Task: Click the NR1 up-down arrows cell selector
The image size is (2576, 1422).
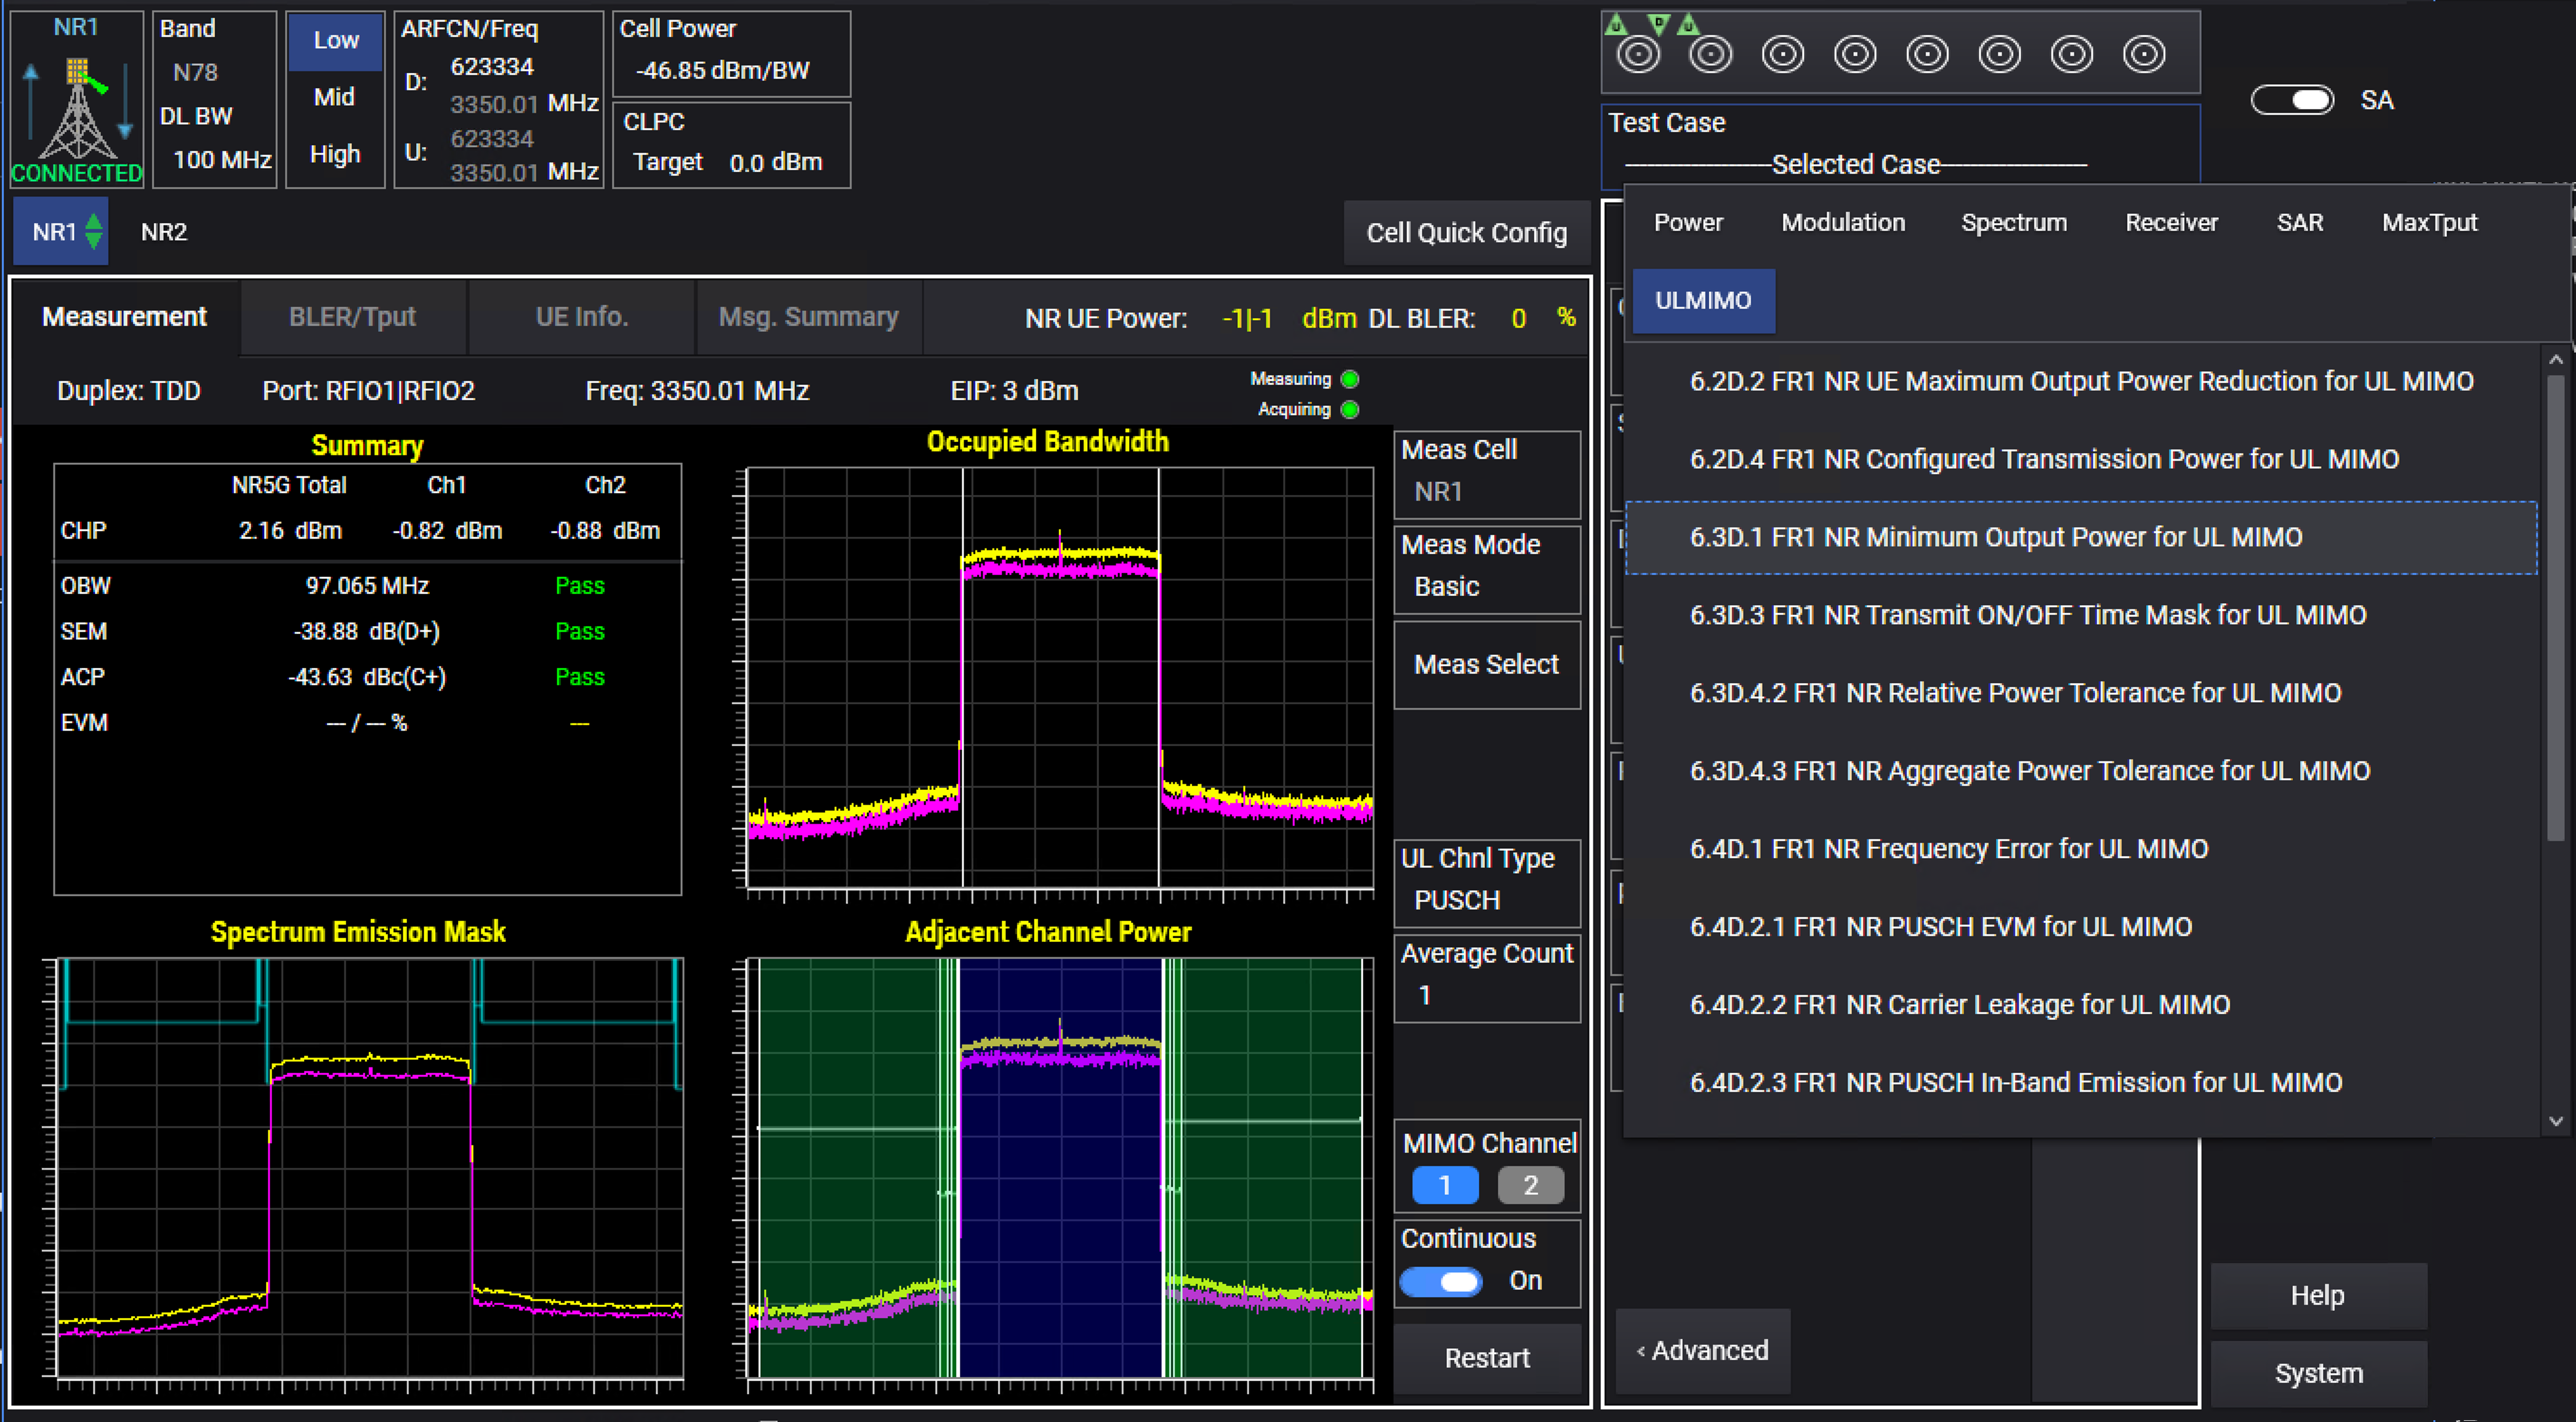Action: 93,231
